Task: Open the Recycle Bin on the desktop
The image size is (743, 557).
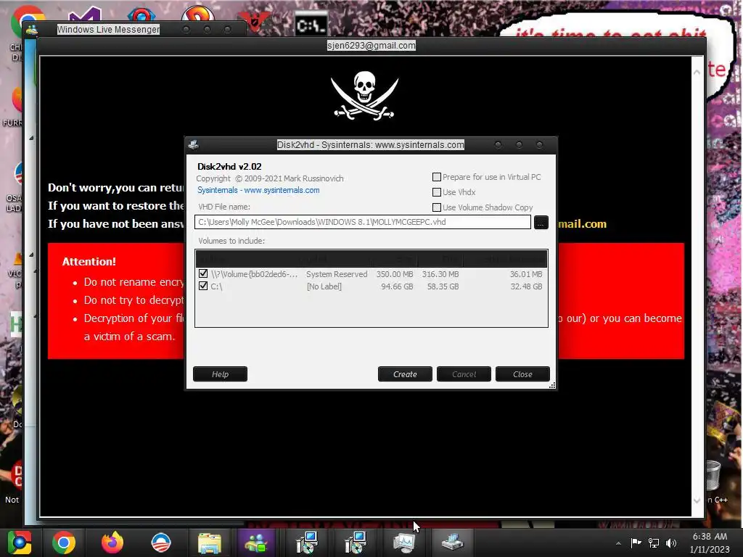Action: tap(713, 476)
